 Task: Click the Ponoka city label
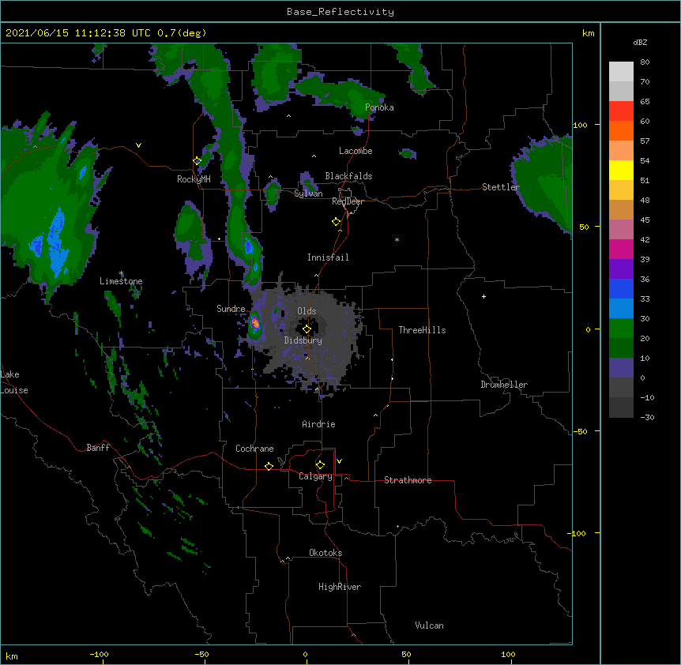tap(379, 107)
